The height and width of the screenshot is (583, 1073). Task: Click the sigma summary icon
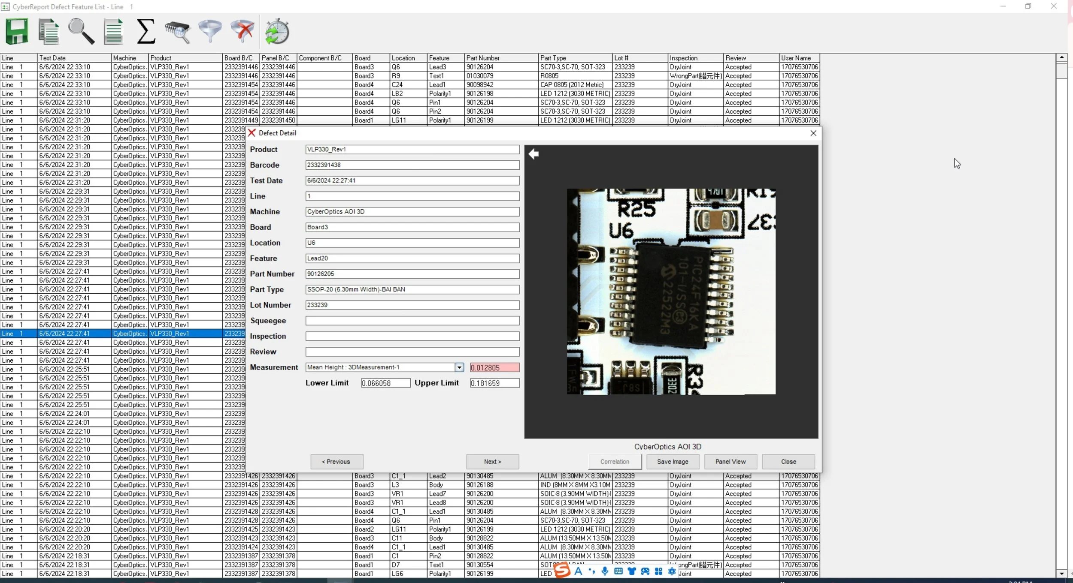145,32
